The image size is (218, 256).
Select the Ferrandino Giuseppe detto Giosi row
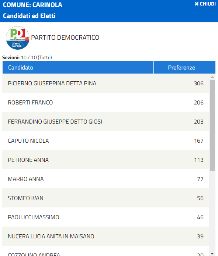[105, 121]
